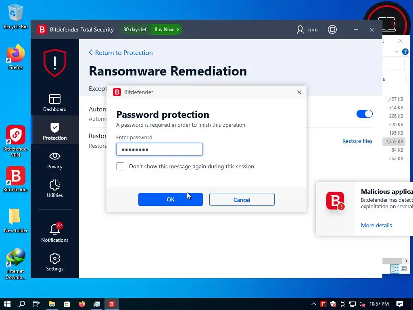Click the help question mark in background window
The width and height of the screenshot is (413, 310).
[405, 52]
